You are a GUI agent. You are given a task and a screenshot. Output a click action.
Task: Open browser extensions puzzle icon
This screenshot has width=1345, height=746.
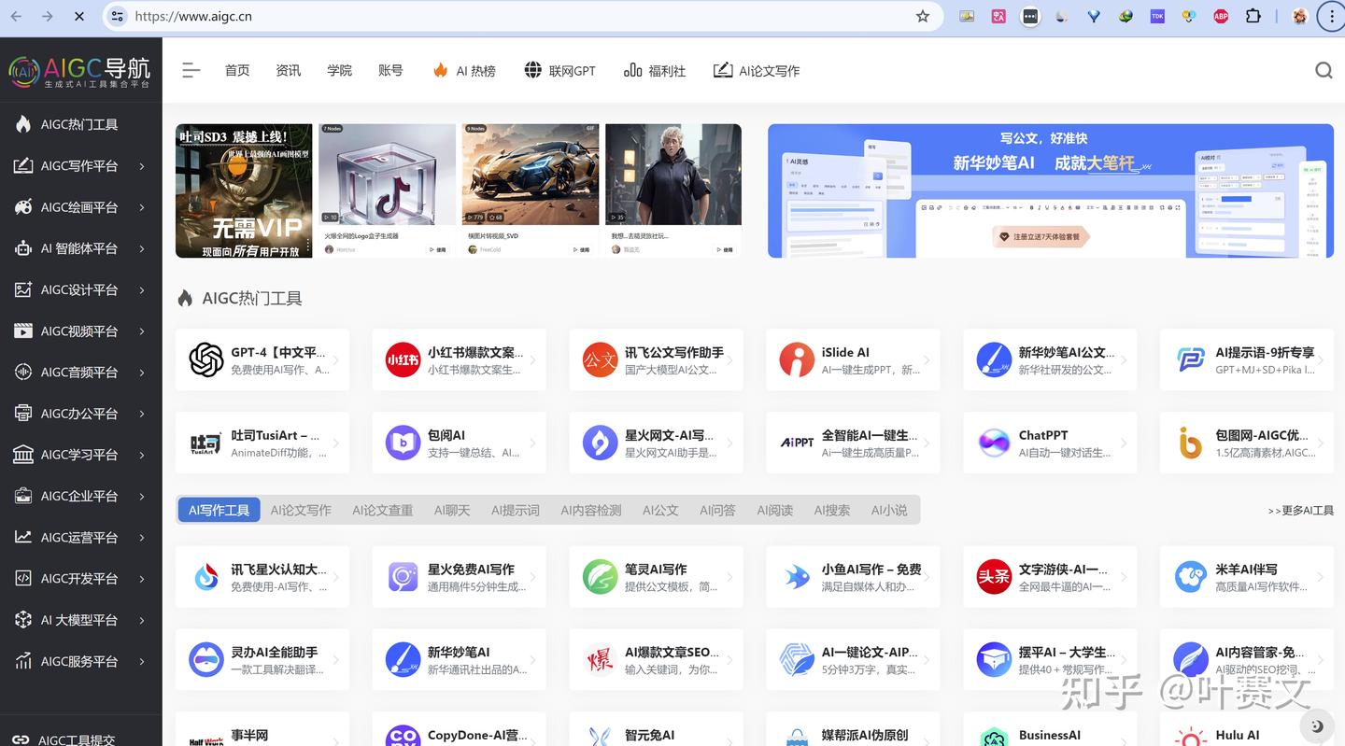tap(1253, 16)
